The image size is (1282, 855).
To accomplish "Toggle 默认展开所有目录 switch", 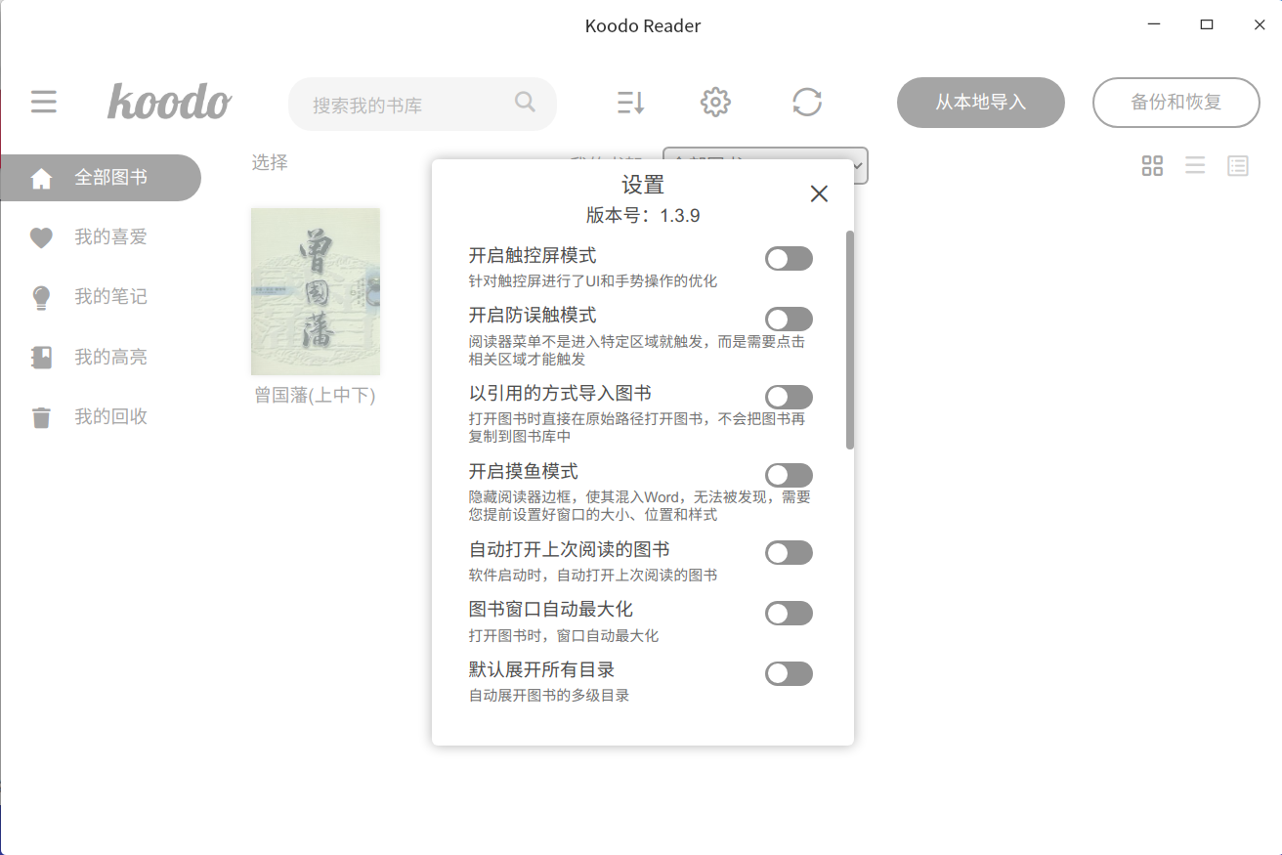I will [x=789, y=674].
